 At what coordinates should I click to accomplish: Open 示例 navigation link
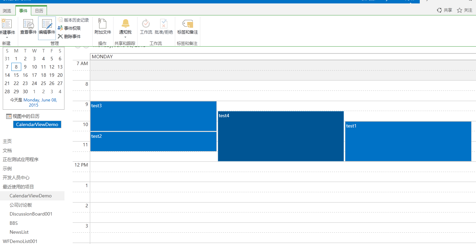tap(7, 169)
